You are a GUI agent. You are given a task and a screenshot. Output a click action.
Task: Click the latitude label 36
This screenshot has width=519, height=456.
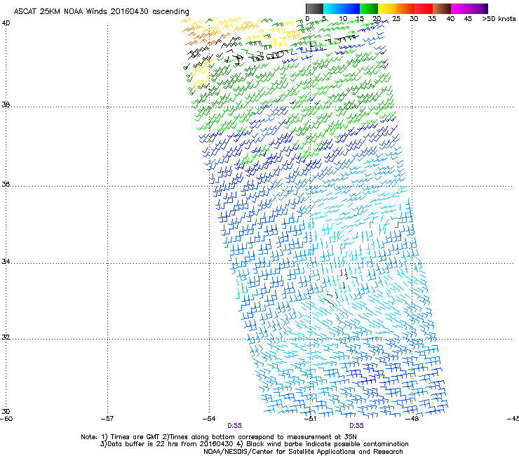(6, 184)
